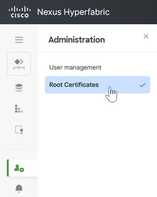Click the Nexus Hyperfabric title
157x197 pixels.
pos(73,12)
